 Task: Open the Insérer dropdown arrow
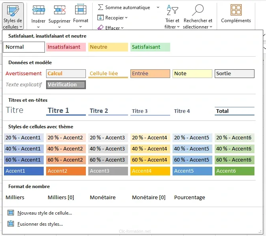point(38,27)
